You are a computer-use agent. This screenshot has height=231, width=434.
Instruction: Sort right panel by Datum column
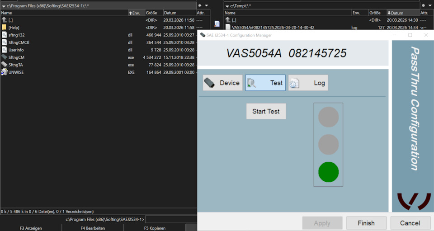403,13
